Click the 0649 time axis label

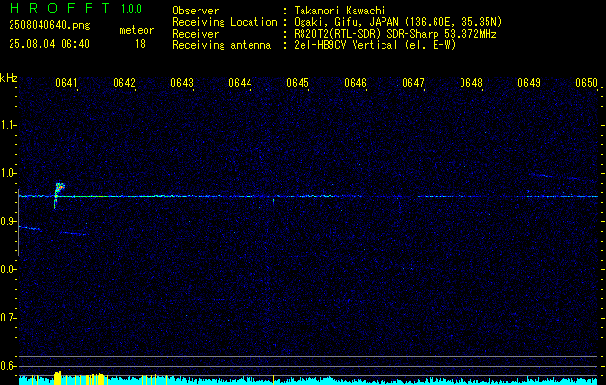click(x=528, y=83)
